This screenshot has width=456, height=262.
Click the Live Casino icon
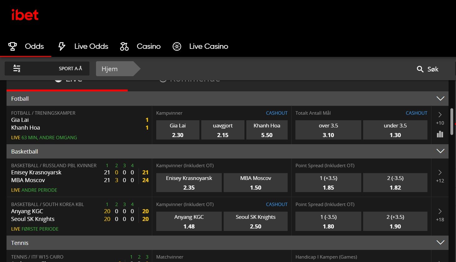tap(176, 46)
